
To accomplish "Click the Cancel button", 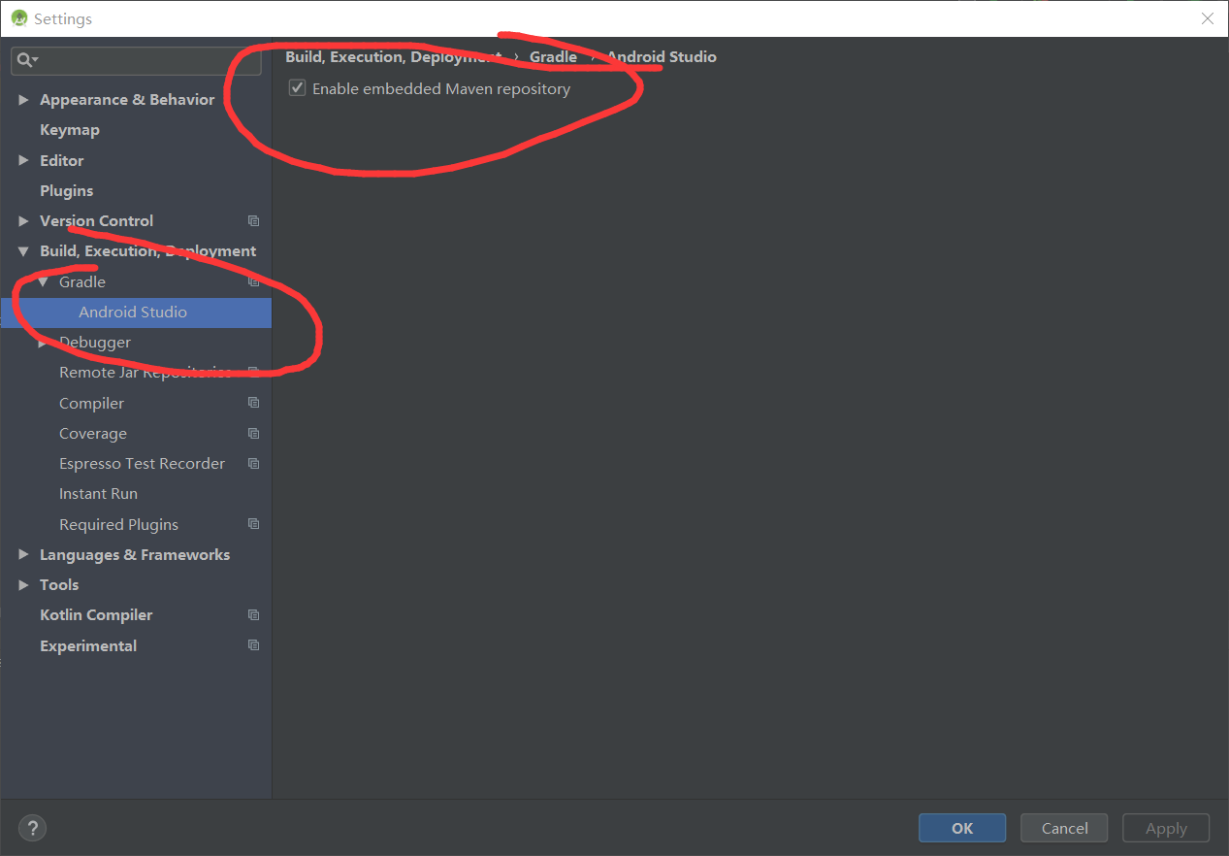I will (x=1063, y=828).
